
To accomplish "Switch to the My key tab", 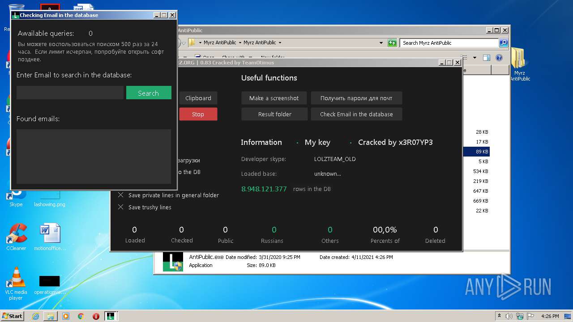I will click(x=317, y=142).
